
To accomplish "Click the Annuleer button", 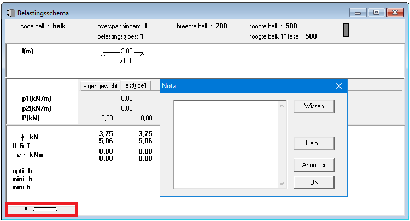I will tap(314, 165).
